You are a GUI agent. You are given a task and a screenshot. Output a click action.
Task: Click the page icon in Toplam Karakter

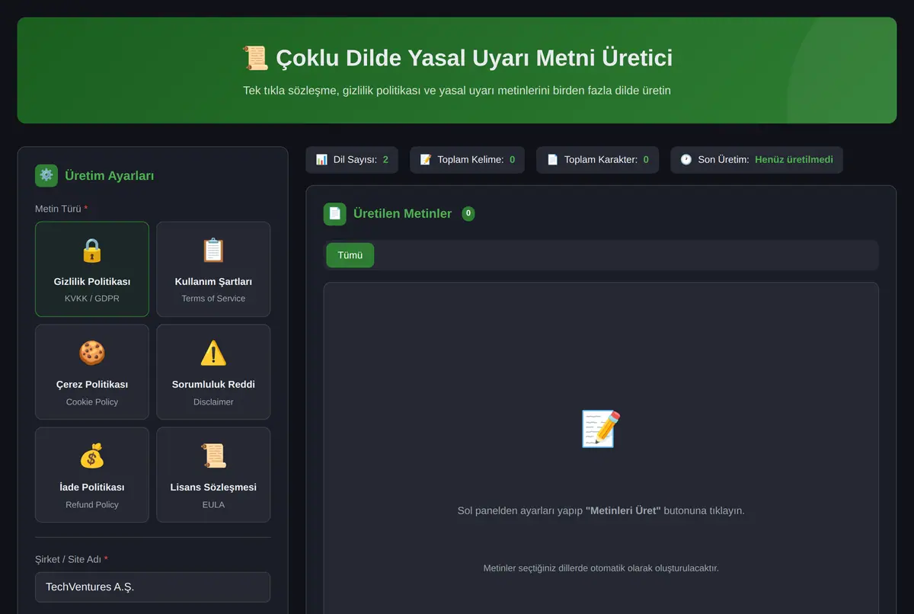tap(552, 160)
